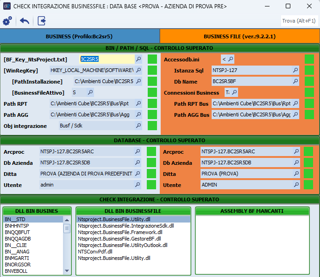Click the Trova (Alt+F1) search box

299,21
